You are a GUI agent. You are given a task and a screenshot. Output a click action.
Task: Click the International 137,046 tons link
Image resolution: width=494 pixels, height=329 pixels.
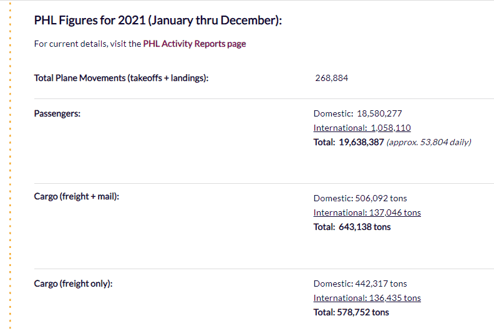click(x=367, y=212)
